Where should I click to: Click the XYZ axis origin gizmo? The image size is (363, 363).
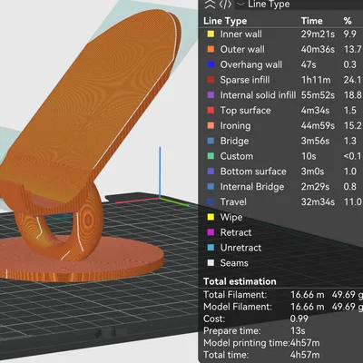160,198
